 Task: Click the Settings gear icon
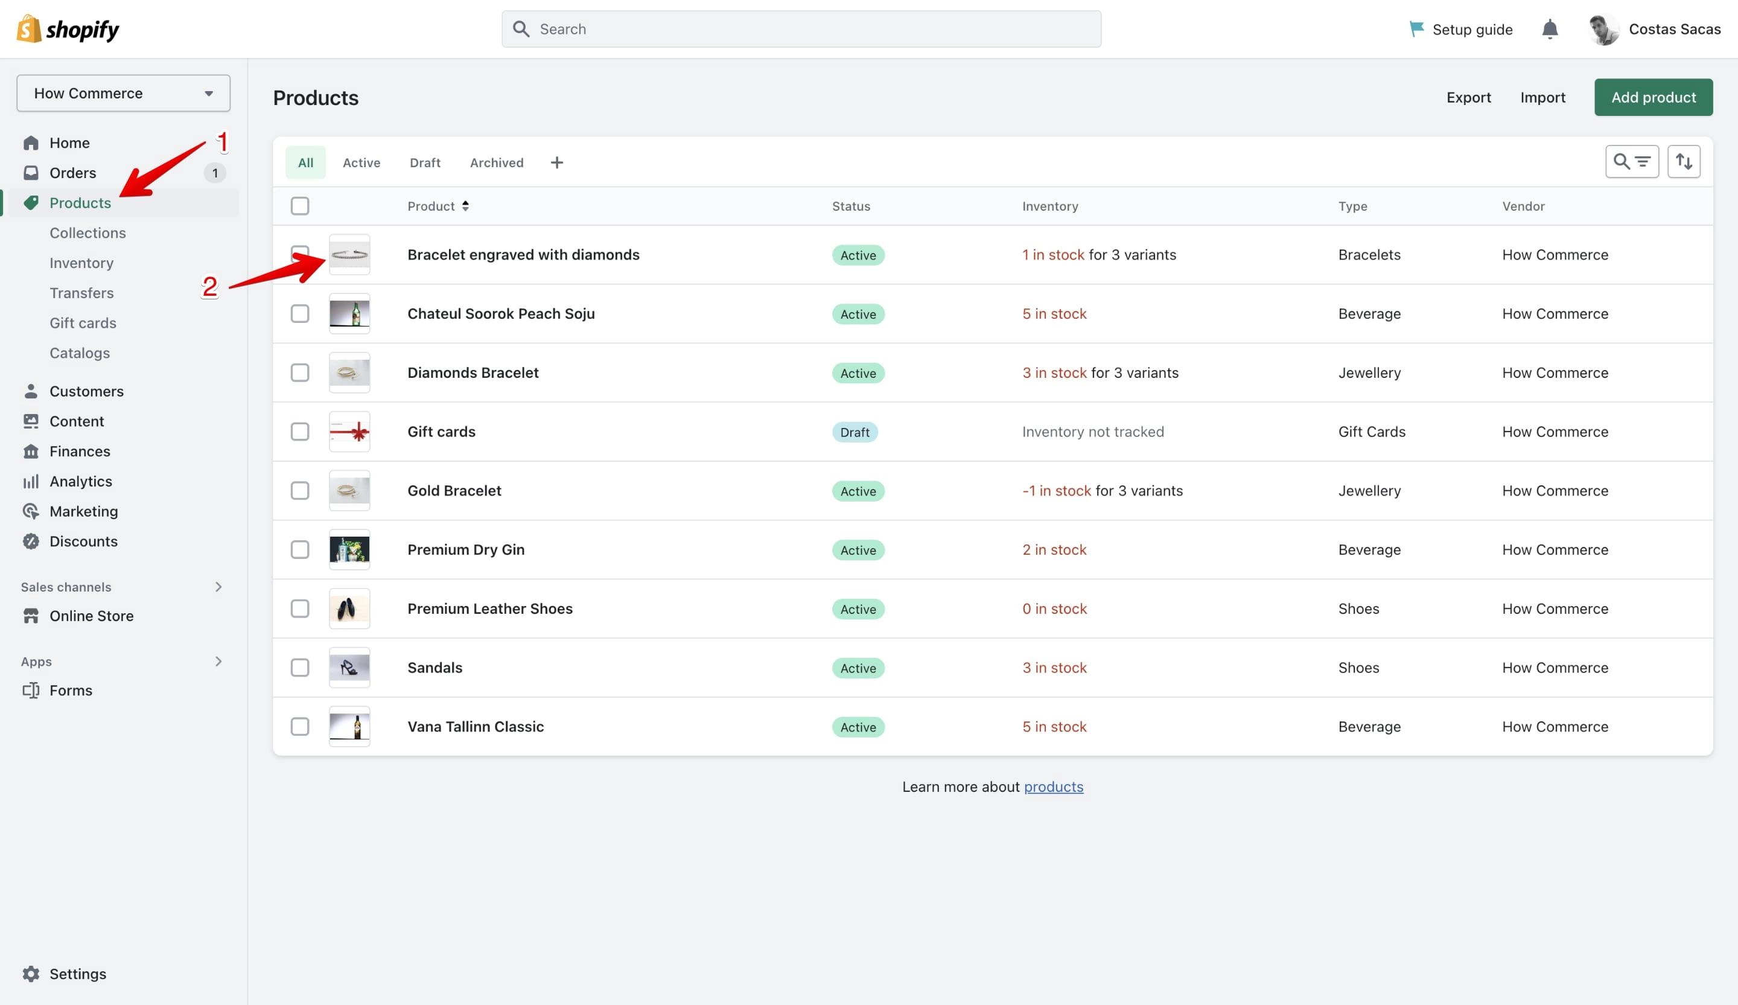(31, 974)
